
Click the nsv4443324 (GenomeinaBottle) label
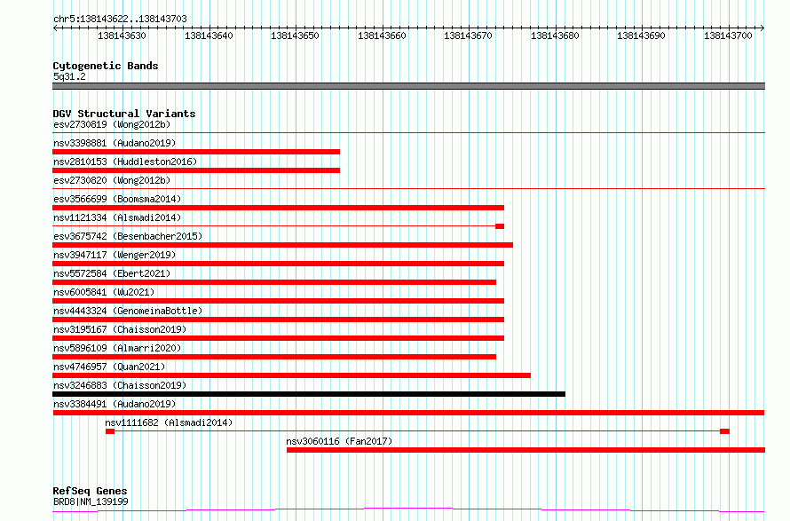128,311
